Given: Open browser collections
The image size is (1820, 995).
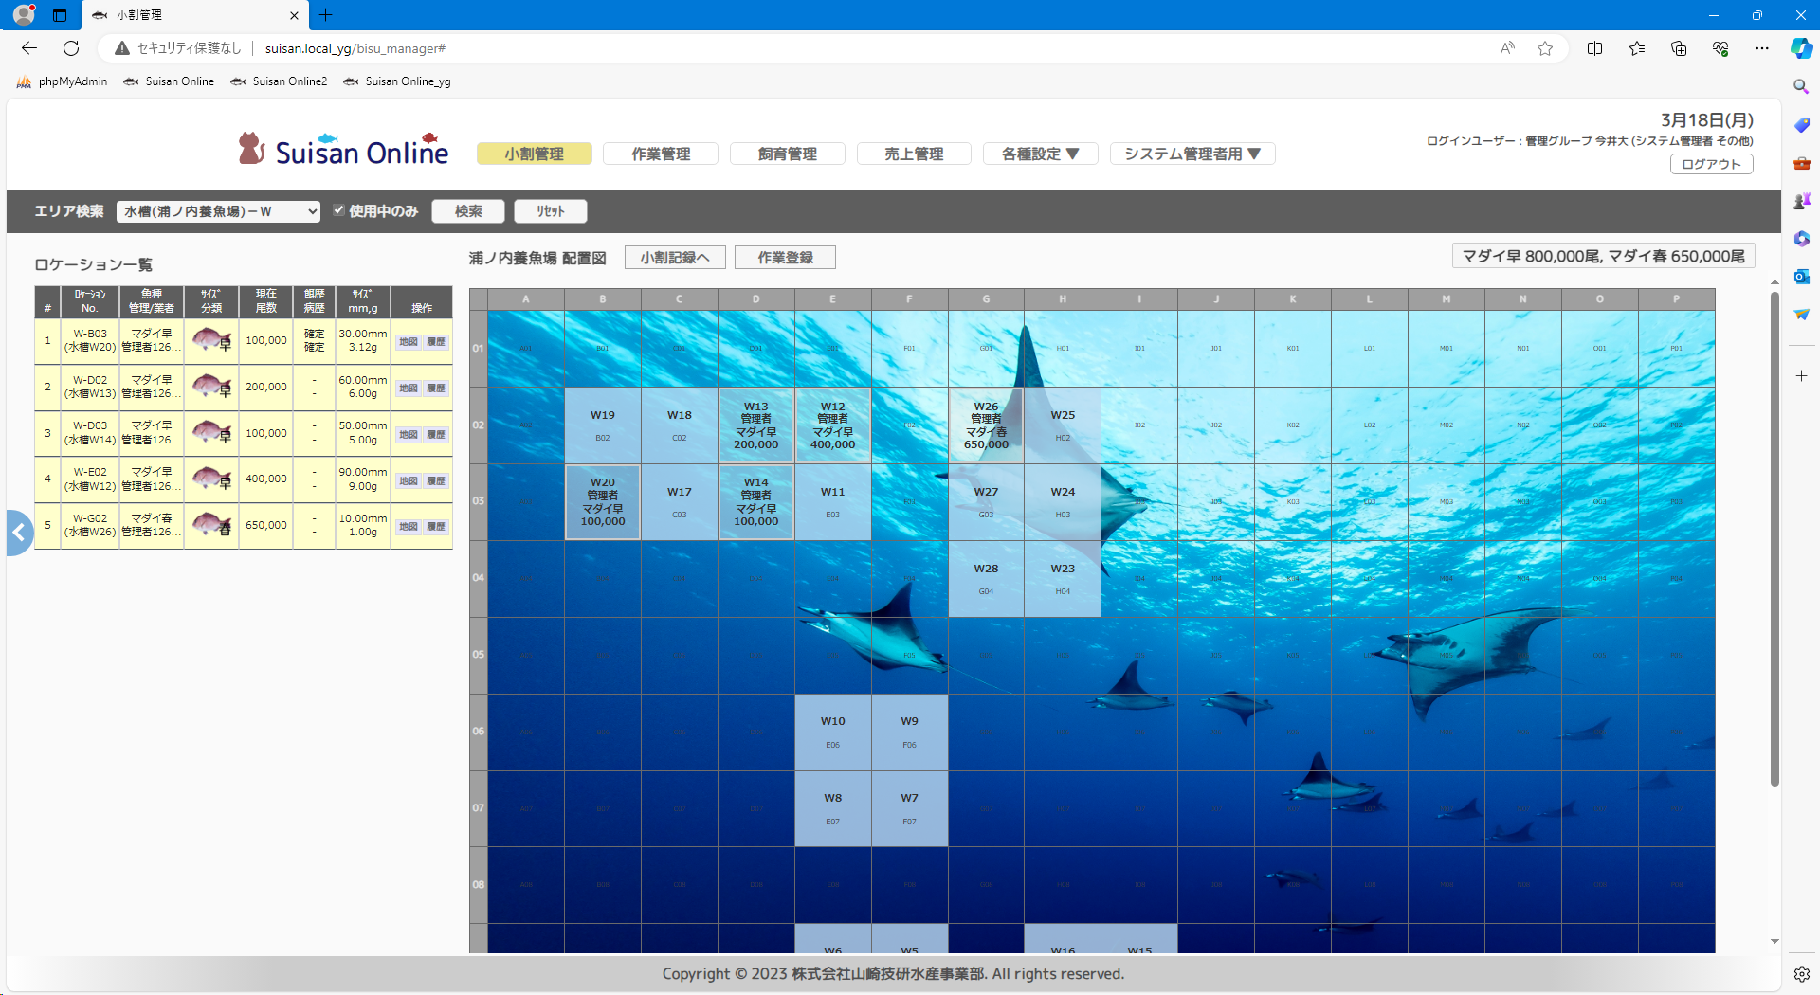Looking at the screenshot, I should tap(1679, 48).
